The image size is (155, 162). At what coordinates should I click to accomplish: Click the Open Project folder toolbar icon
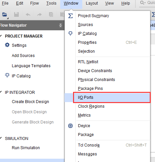[x=5, y=14]
